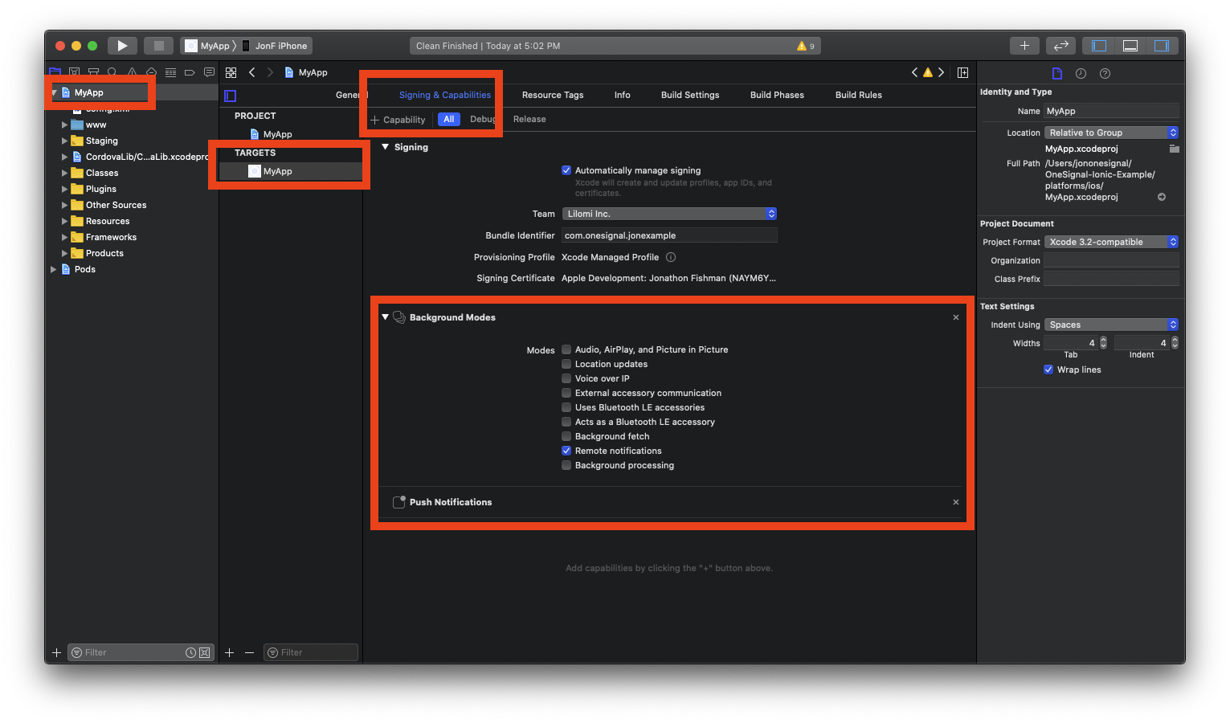Open the 9 warnings indicator in status bar
This screenshot has width=1230, height=723.
click(805, 46)
